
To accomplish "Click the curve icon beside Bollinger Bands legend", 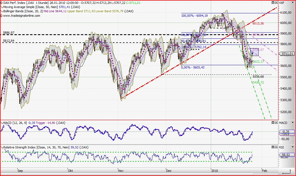I will (2, 11).
